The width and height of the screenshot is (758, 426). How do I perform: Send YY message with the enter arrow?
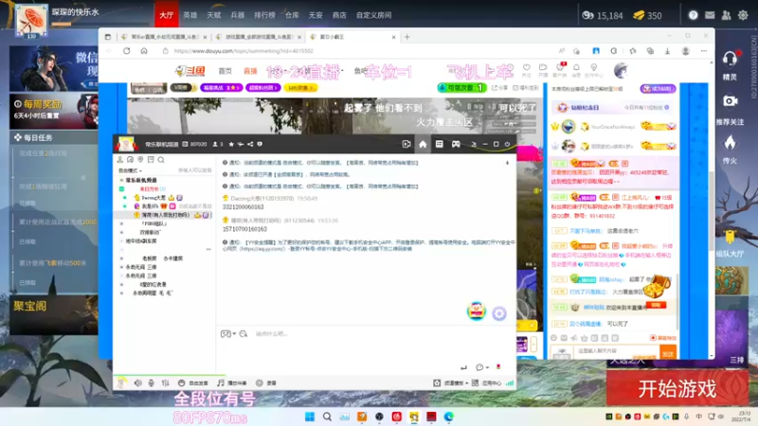click(x=463, y=367)
